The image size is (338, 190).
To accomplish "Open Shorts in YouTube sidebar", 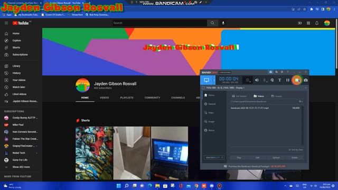I will pos(21,47).
